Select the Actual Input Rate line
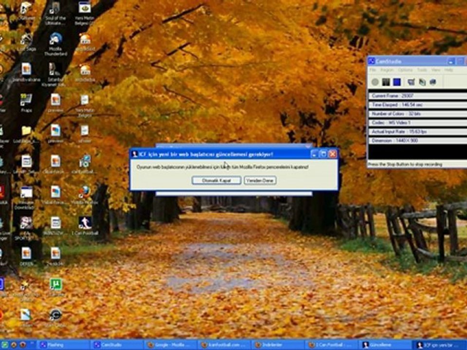Screen dimensions: 467x350 (418, 132)
